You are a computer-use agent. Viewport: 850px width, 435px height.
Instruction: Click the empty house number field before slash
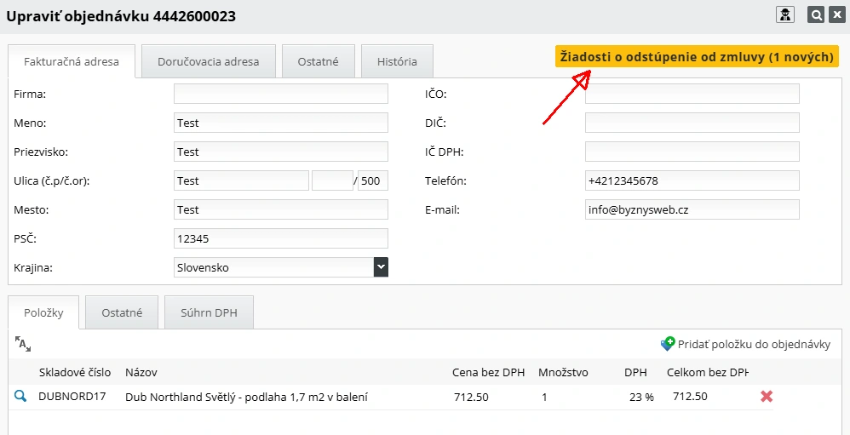332,180
